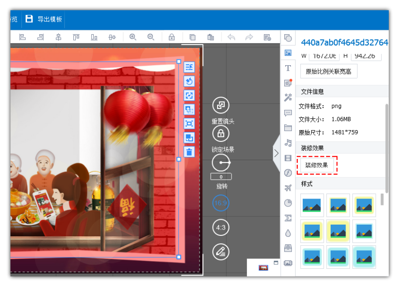Undo the last action
This screenshot has width=400, height=289.
[232, 37]
